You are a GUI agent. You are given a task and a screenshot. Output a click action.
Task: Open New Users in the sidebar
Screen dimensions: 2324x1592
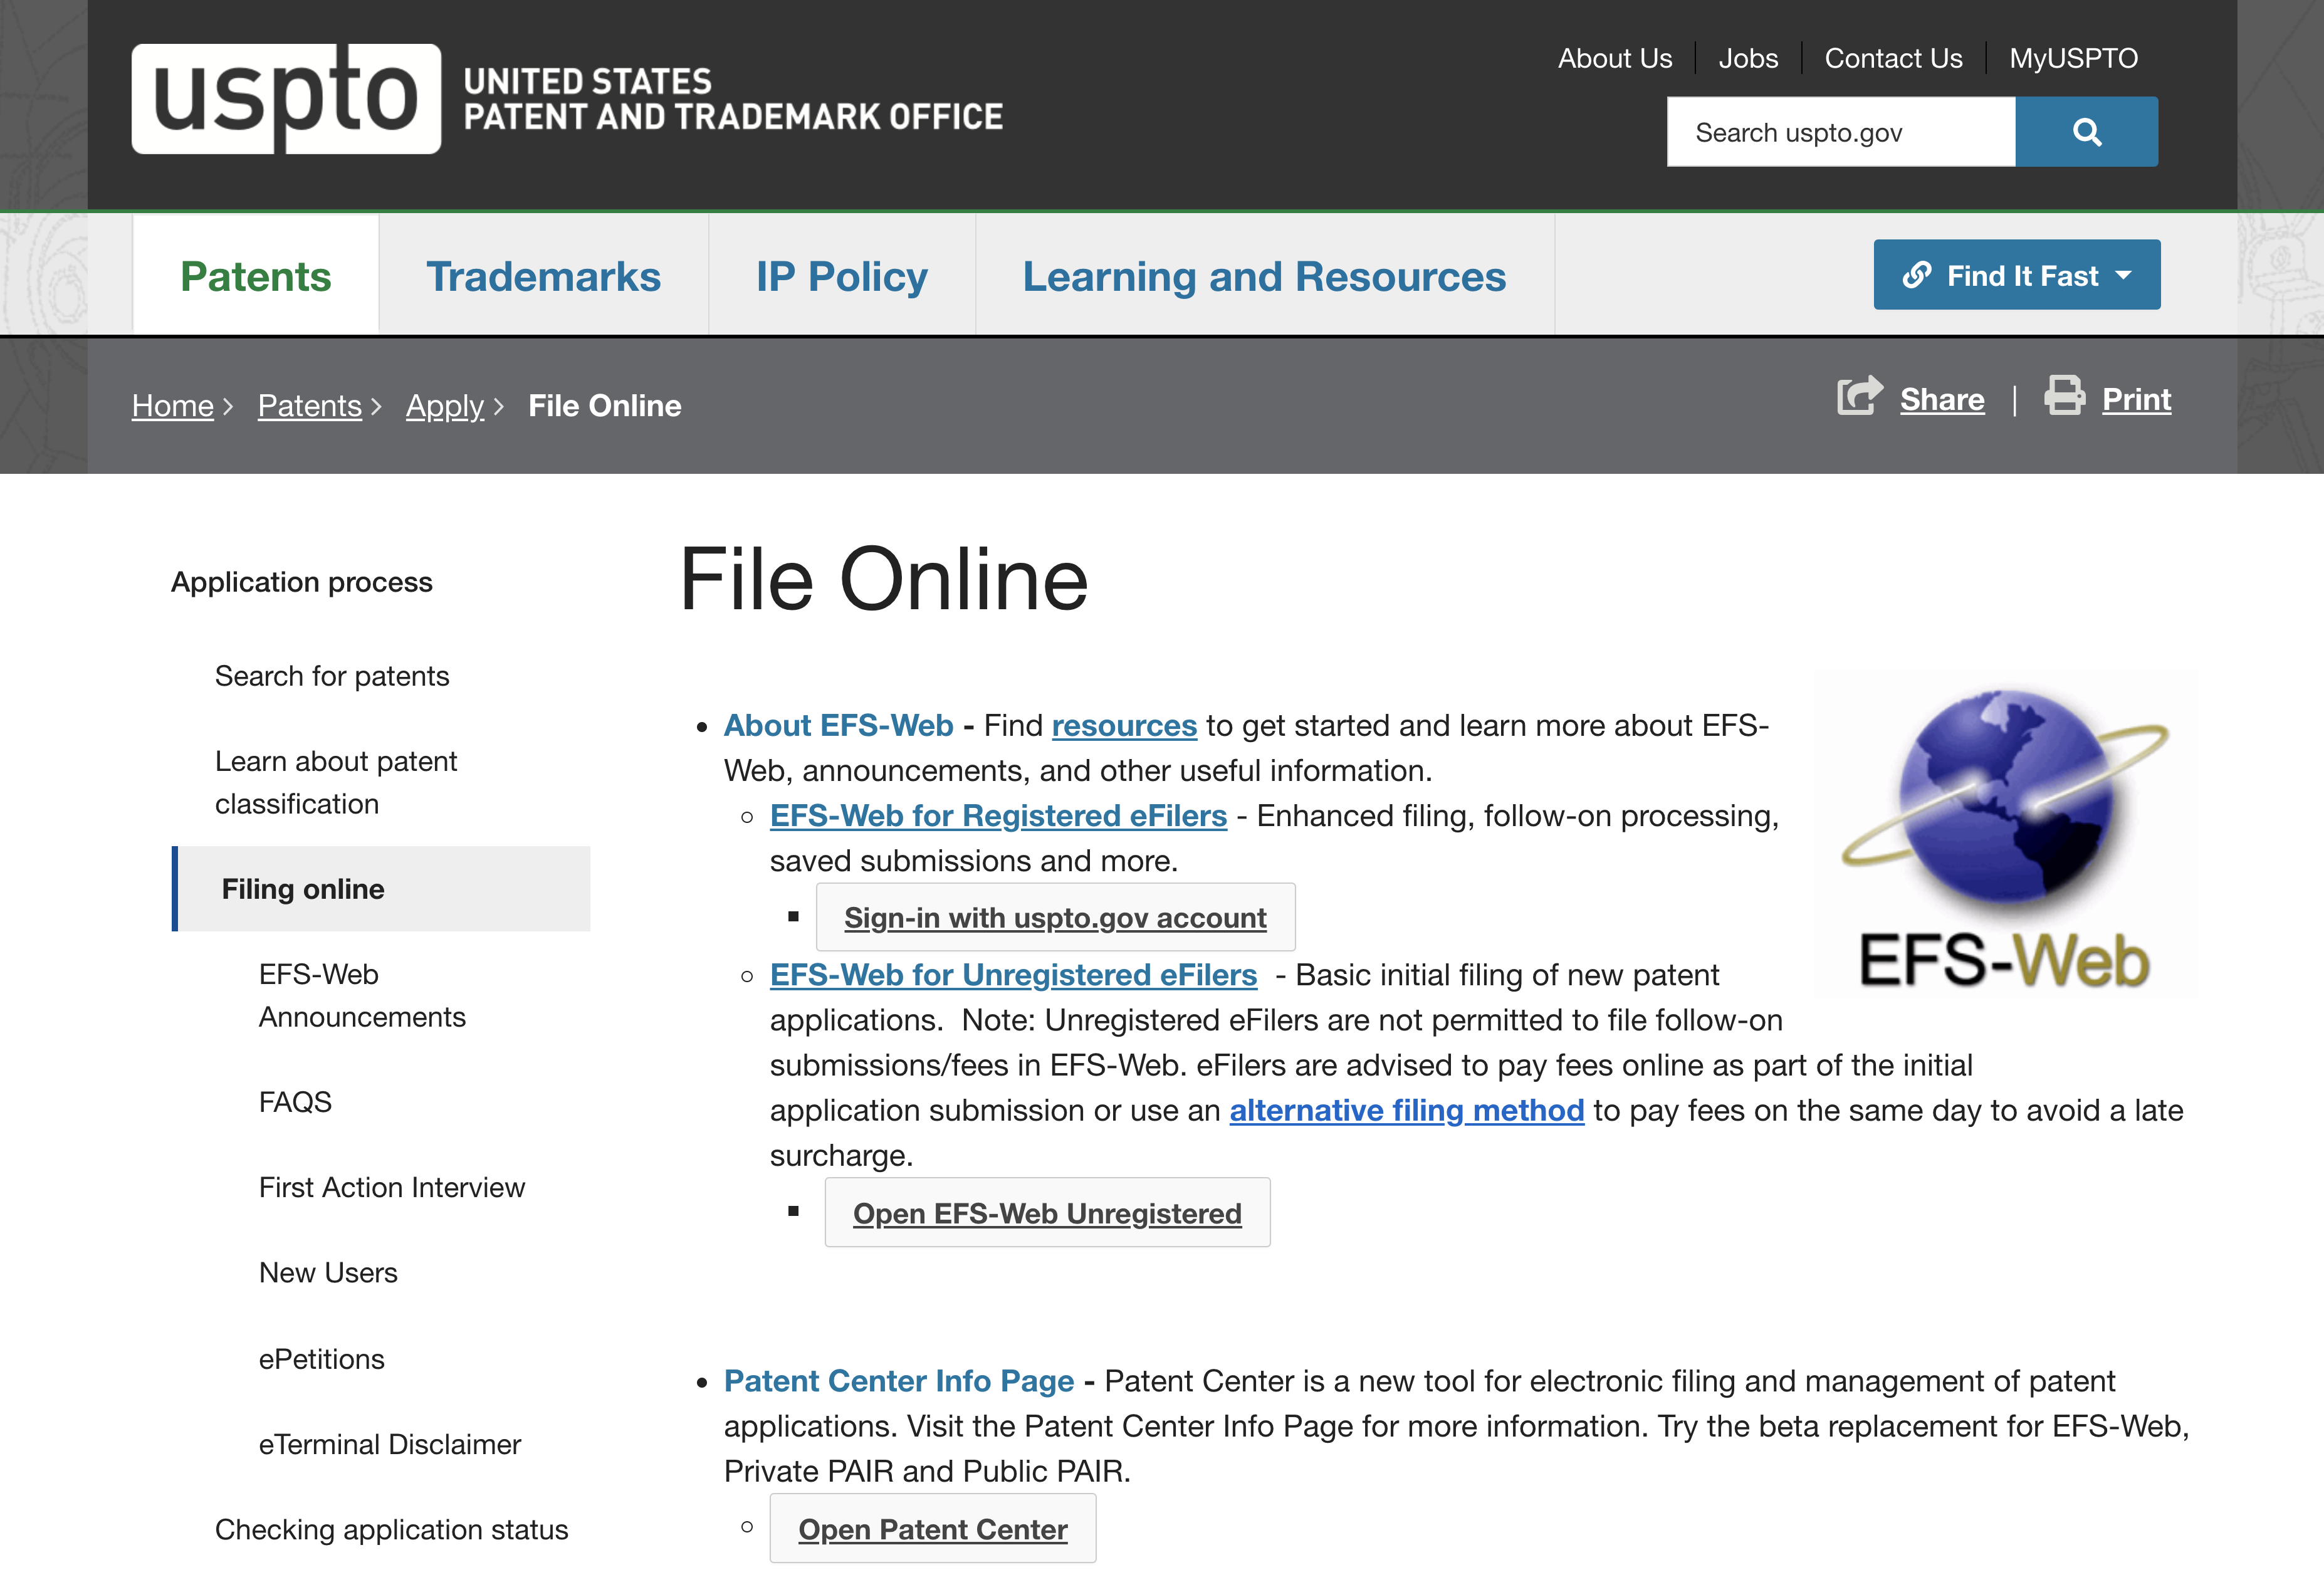pyautogui.click(x=328, y=1273)
